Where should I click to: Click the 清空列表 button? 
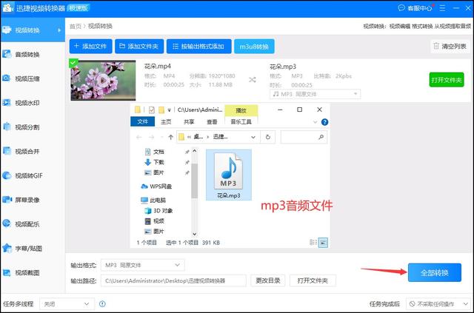click(450, 46)
